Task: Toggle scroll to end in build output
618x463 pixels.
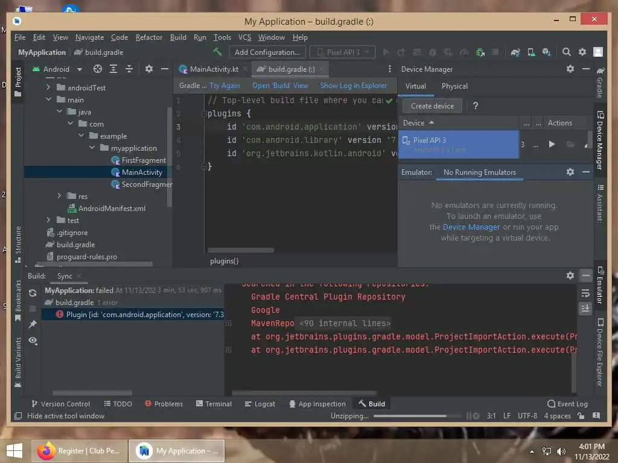Action: click(585, 308)
